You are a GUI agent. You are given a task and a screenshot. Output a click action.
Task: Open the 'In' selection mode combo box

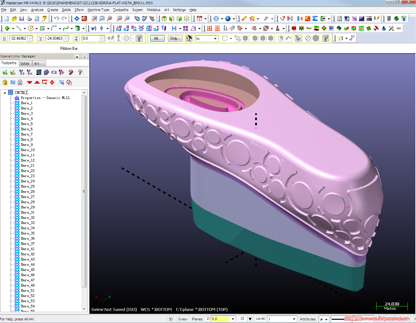(x=206, y=38)
